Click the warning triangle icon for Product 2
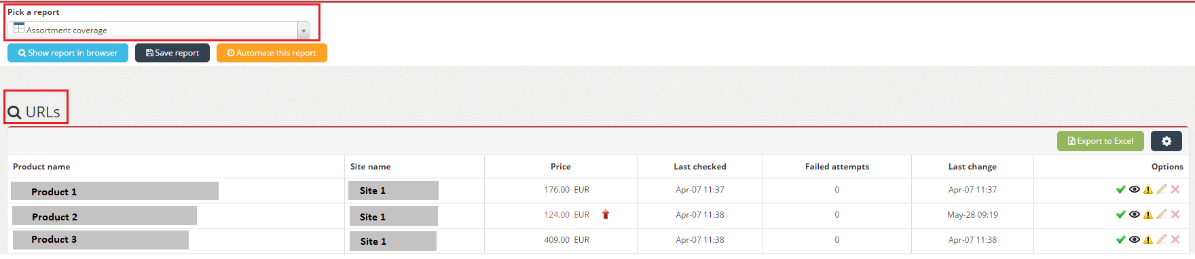 1148,215
